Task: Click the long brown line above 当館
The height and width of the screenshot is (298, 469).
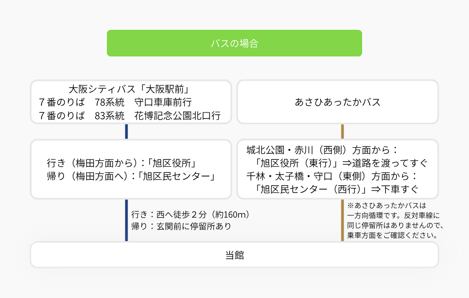Action: click(x=342, y=220)
